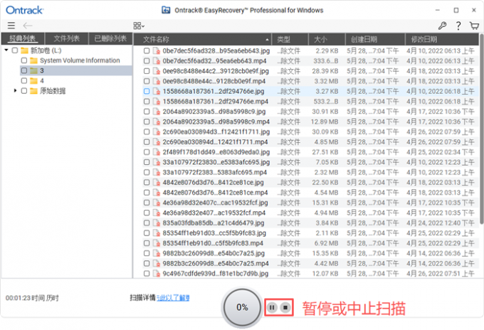Check 0be7dec5f6ad328...b95ea6eb643.jpg checkbox
The height and width of the screenshot is (330, 484).
click(147, 51)
